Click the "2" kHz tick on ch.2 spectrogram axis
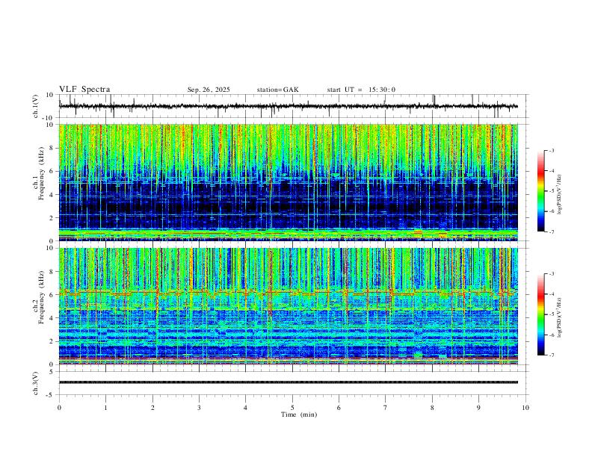Screen dimensions: 592x457 coord(52,341)
